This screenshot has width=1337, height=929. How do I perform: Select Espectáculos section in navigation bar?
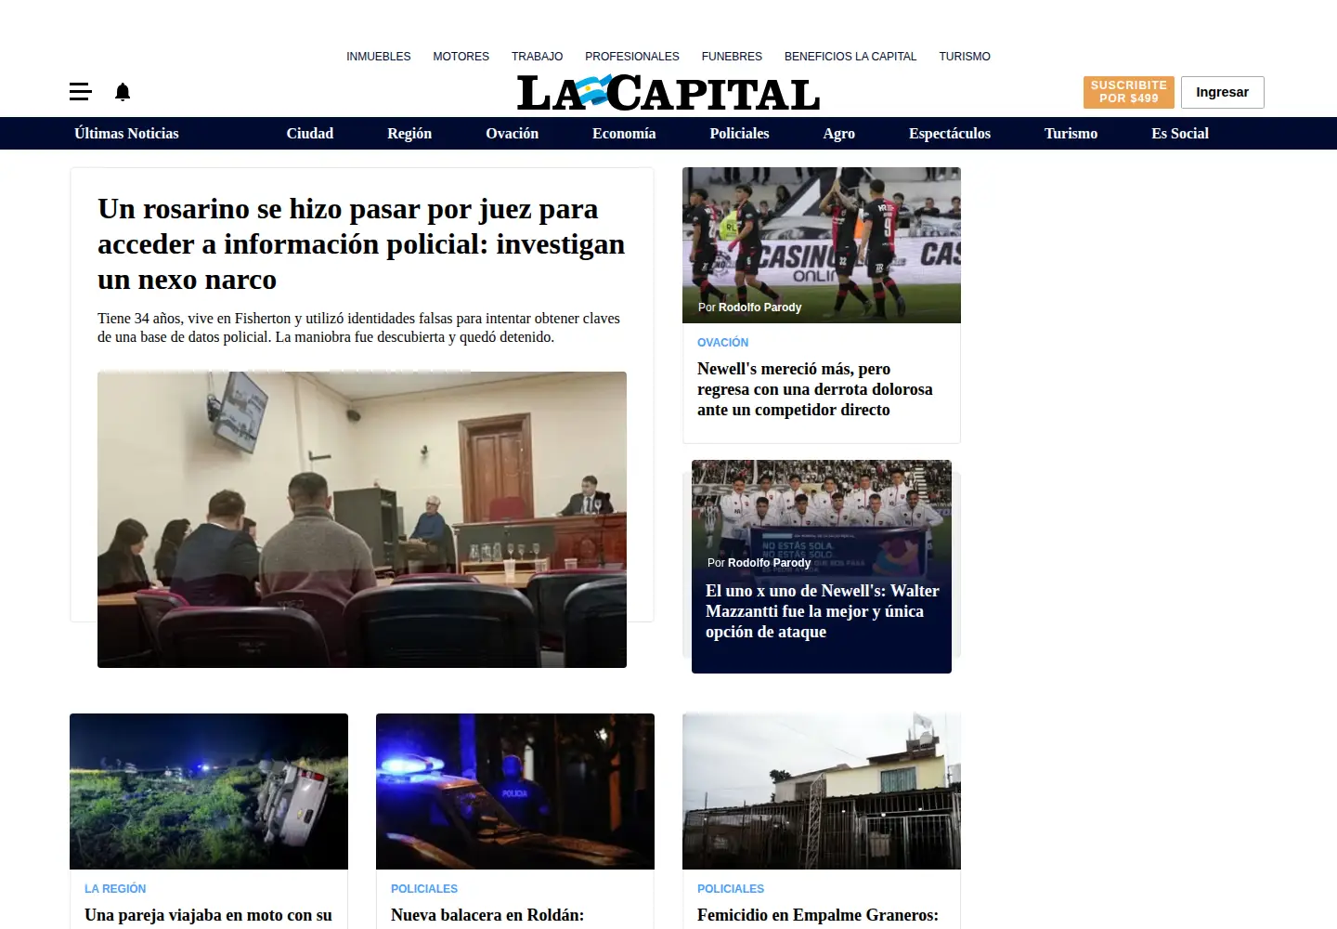pos(950,134)
